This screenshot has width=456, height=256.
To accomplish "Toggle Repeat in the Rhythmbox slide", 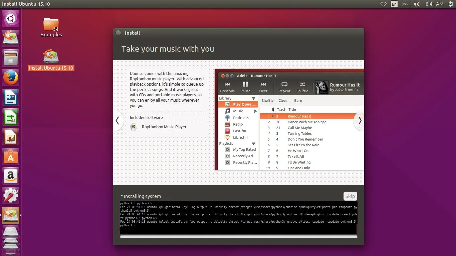I will tap(284, 87).
